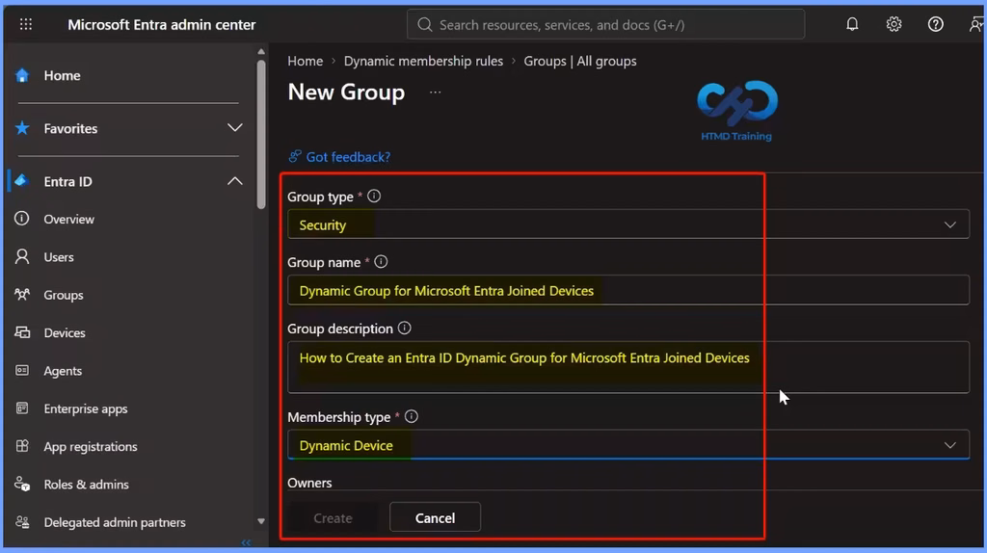Click the Group type info icon
This screenshot has height=553, width=987.
click(374, 197)
